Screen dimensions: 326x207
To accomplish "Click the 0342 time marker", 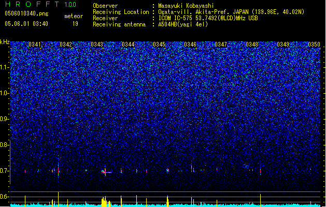I will (66, 45).
